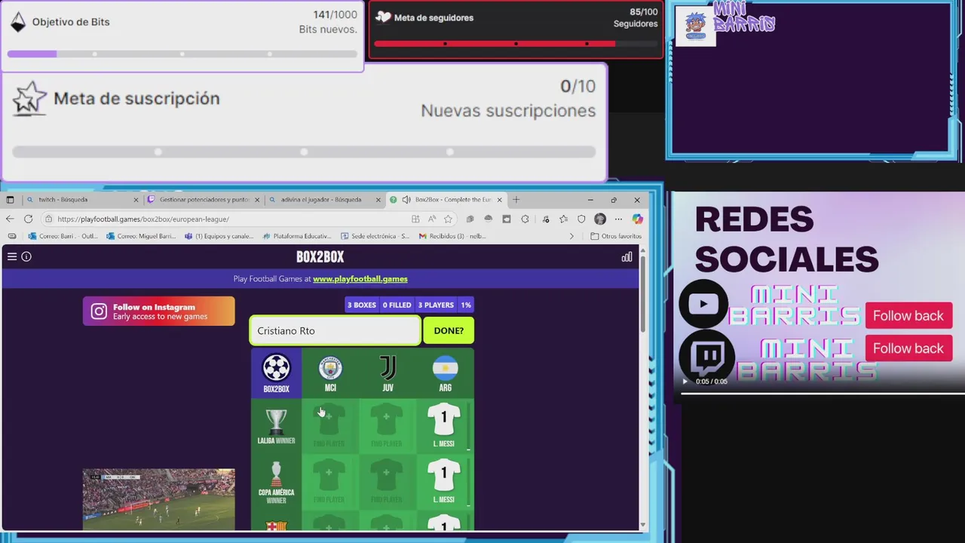
Task: Open Edge settings and more menu
Action: click(x=618, y=219)
